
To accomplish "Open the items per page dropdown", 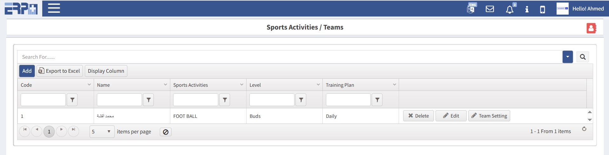I will 102,131.
